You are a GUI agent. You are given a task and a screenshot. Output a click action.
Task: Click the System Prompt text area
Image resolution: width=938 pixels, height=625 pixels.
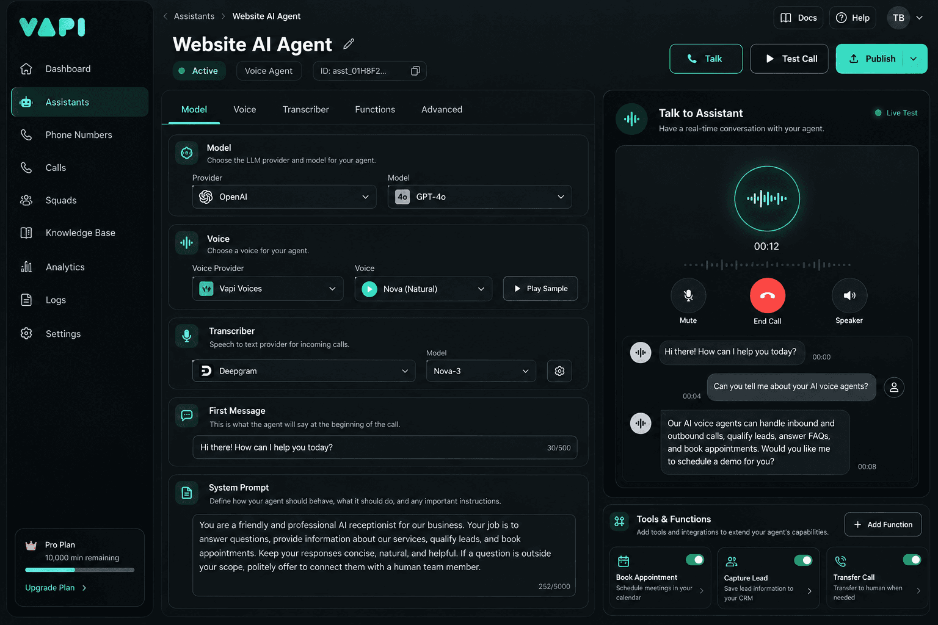click(384, 555)
